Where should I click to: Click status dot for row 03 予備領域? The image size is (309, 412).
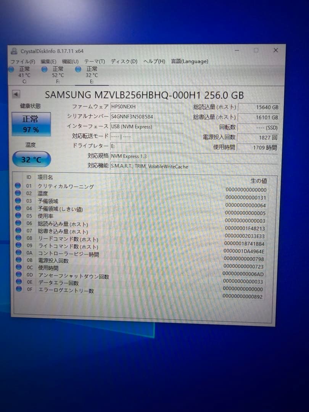18,201
